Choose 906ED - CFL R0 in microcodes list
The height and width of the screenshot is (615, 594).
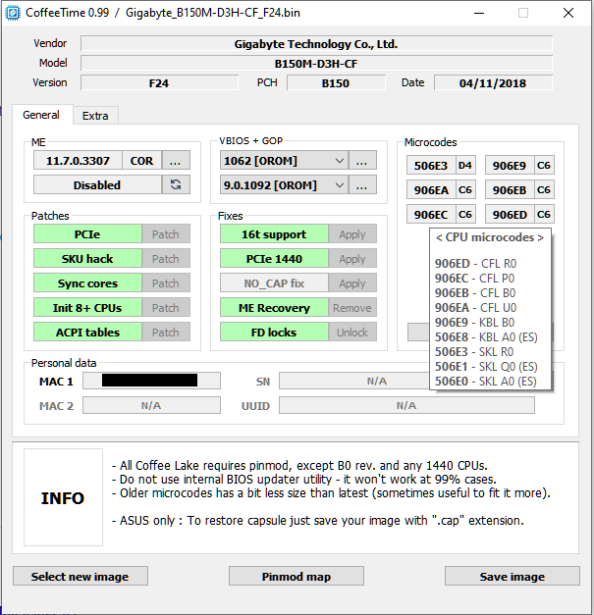tap(475, 263)
